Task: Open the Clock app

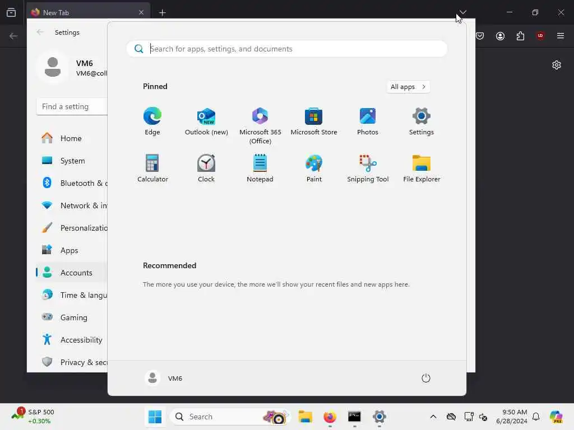Action: click(x=206, y=168)
